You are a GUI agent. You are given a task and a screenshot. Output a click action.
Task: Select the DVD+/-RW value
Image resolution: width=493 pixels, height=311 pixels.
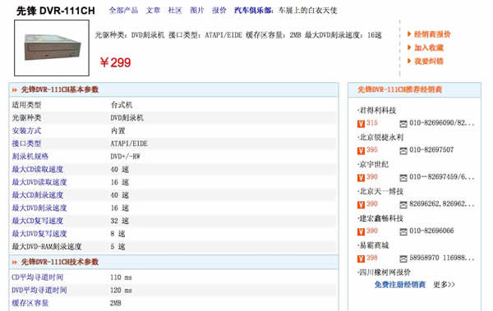click(x=125, y=157)
